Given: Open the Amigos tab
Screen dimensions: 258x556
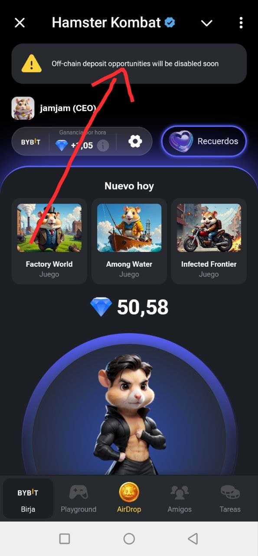Looking at the screenshot, I should pos(180,498).
